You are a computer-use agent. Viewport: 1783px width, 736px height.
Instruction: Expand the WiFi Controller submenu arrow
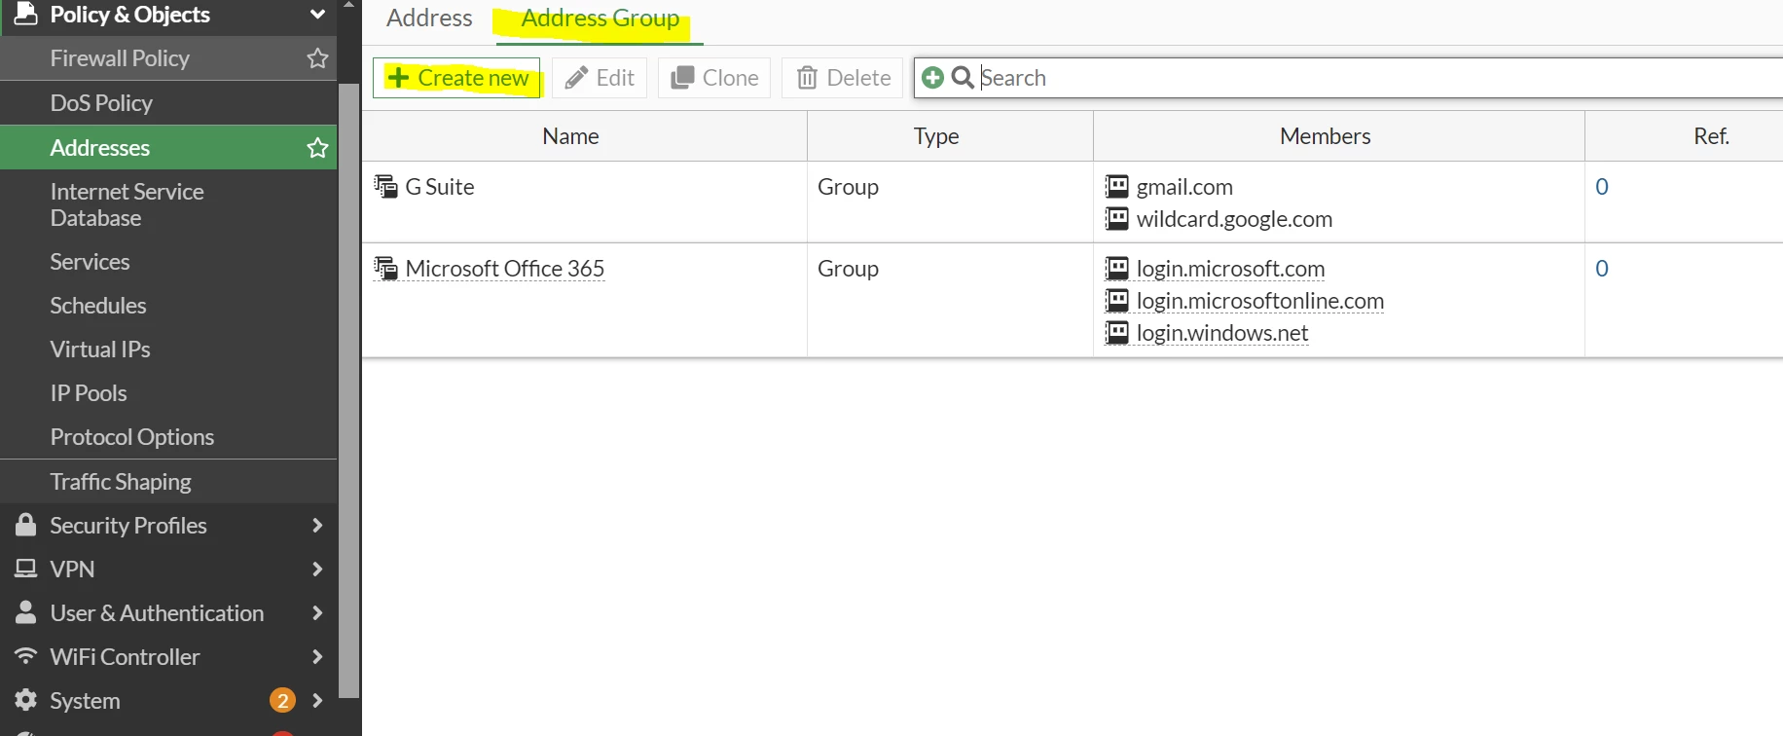(317, 656)
